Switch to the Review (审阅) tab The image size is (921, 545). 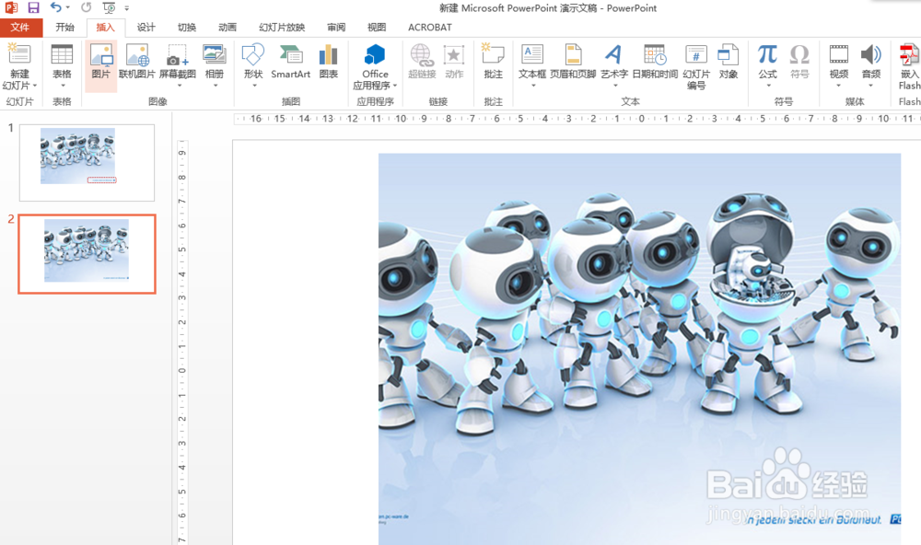(x=336, y=27)
